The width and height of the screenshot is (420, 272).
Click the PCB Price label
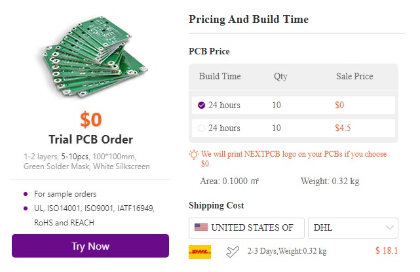point(209,51)
